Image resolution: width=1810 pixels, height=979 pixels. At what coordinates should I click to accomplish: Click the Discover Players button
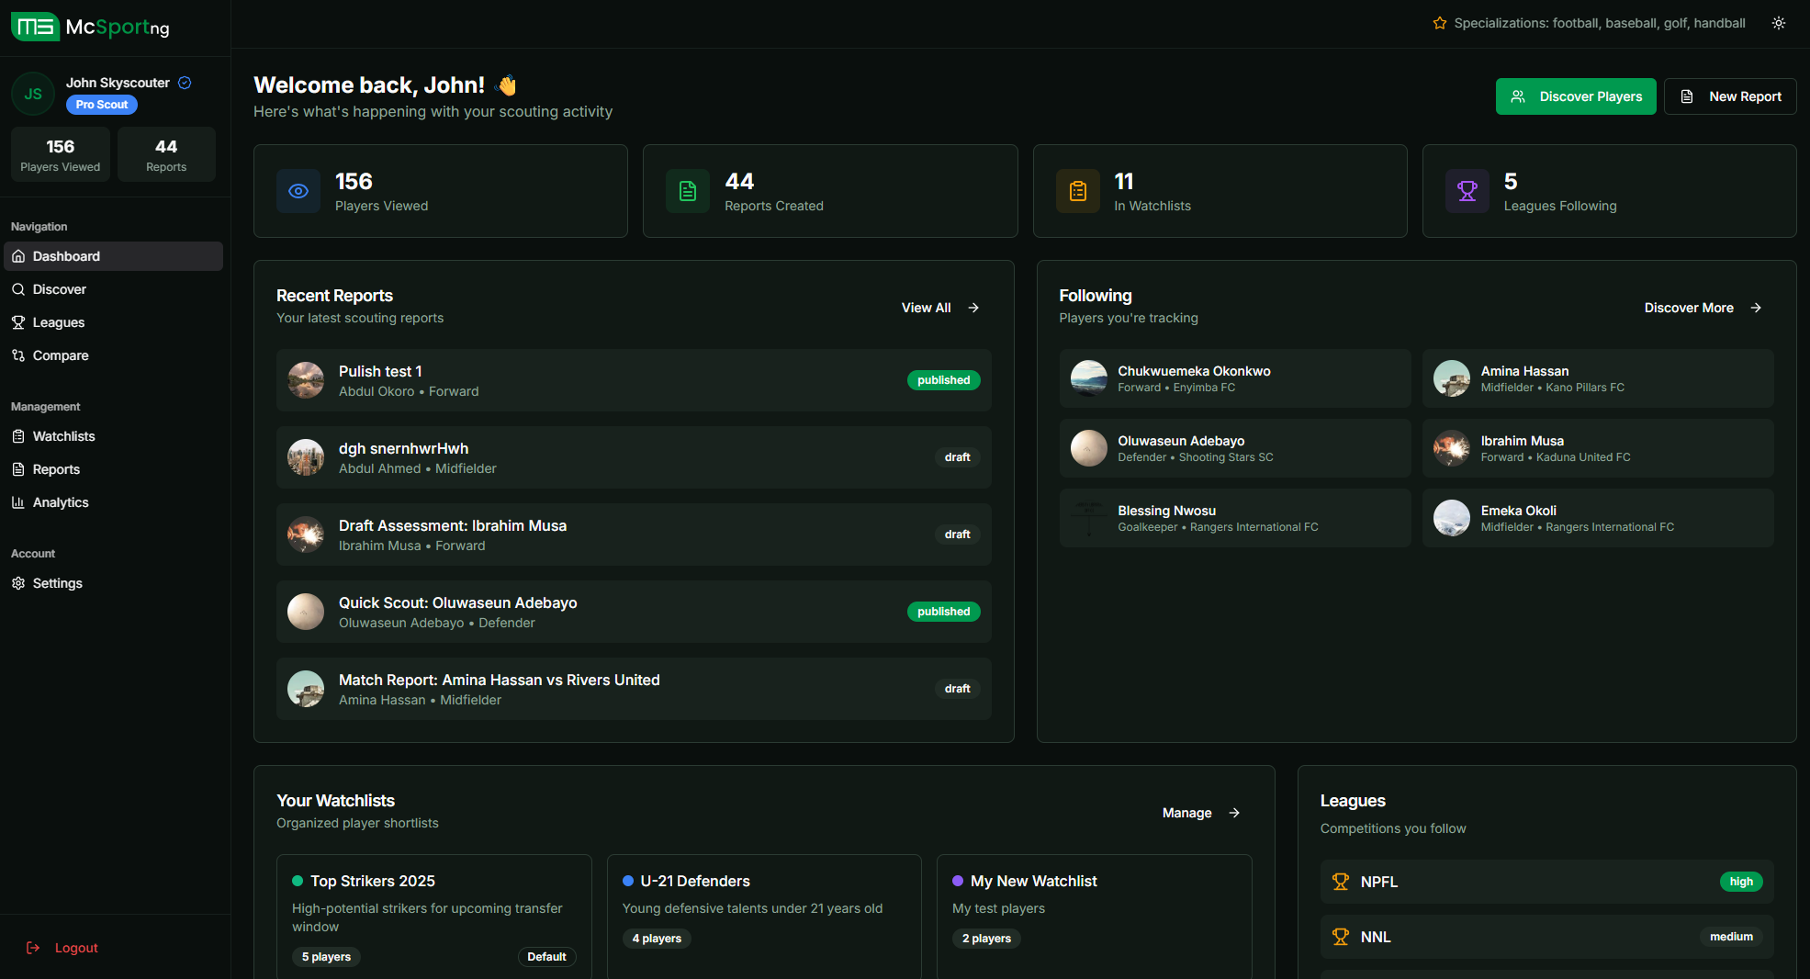click(x=1575, y=96)
